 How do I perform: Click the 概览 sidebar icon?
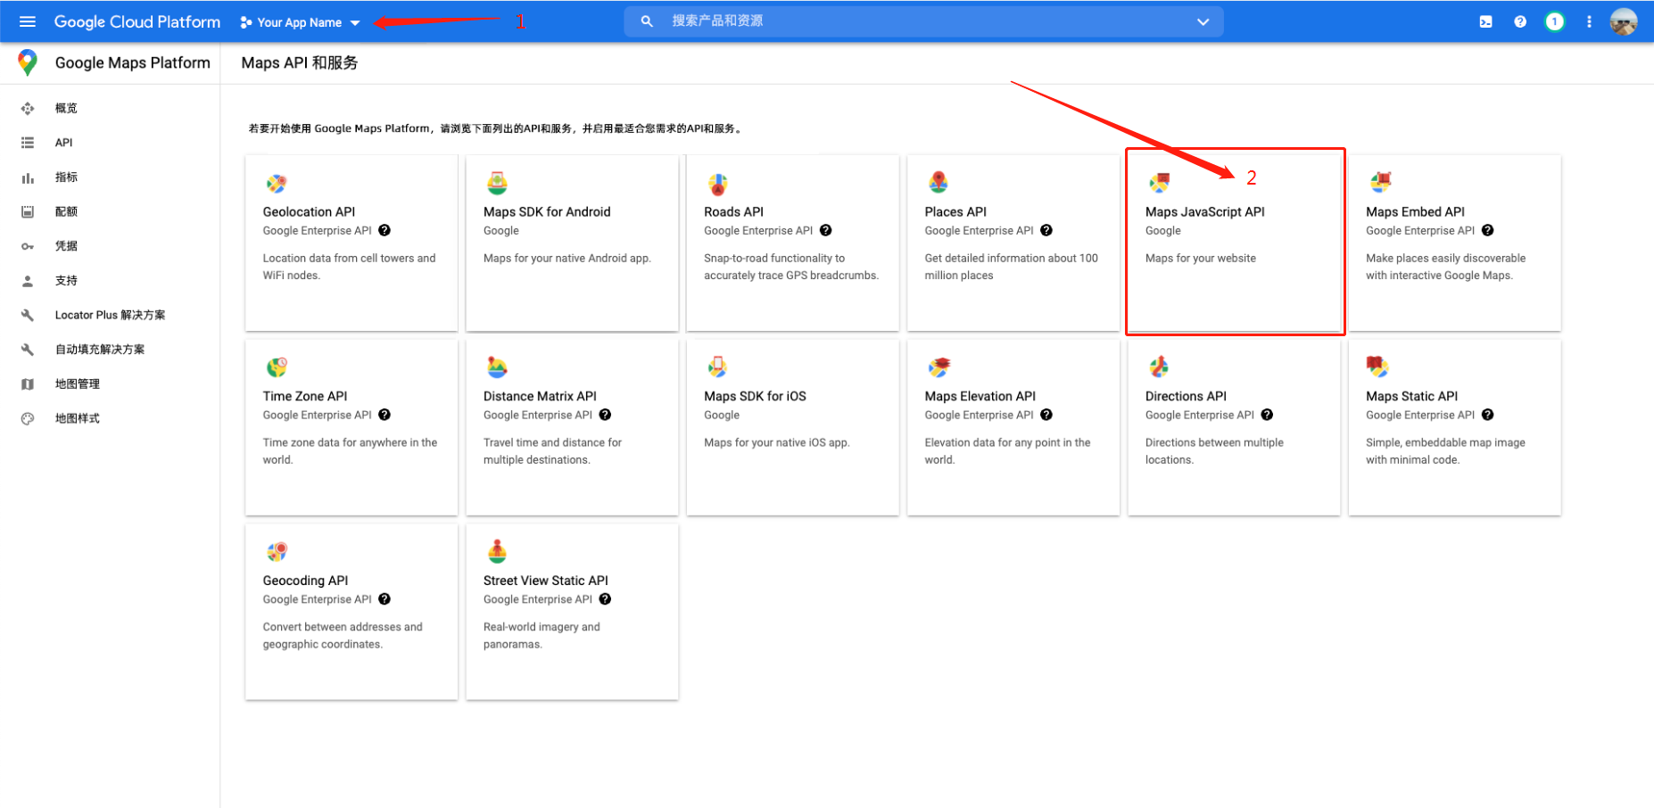tap(28, 108)
